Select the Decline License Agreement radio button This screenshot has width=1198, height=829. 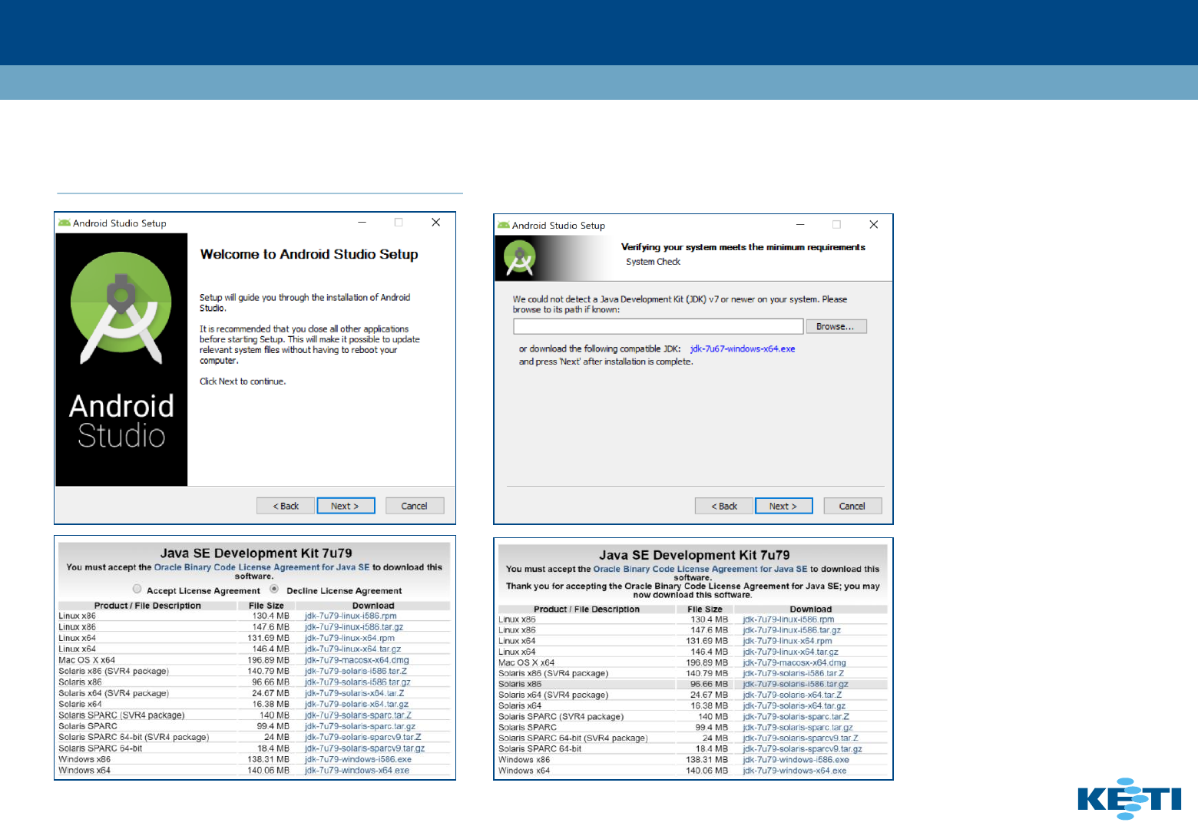point(274,590)
